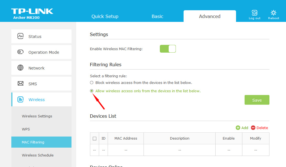Click the red Delete minus icon
The image size is (286, 167).
(x=253, y=128)
